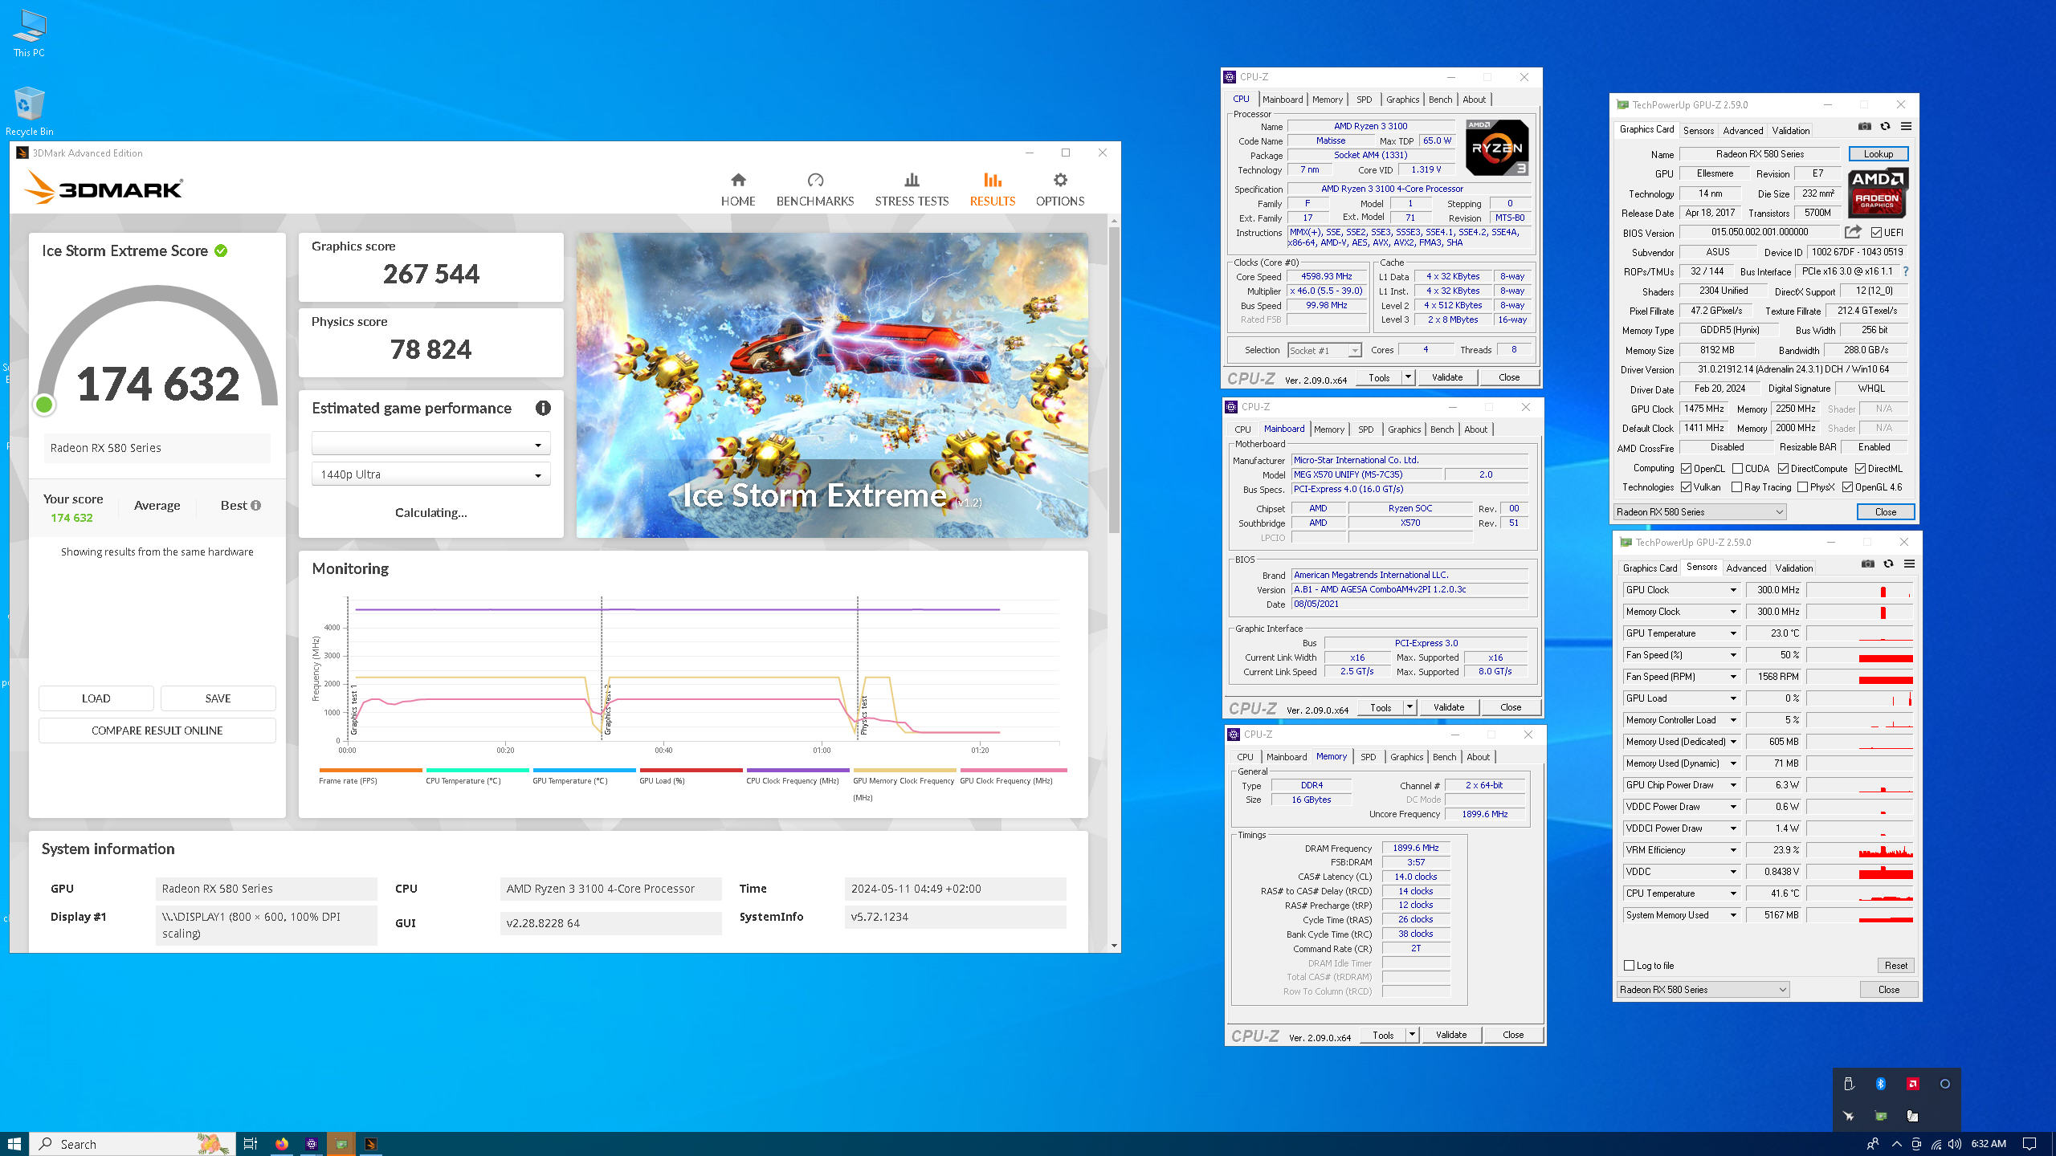Open the empty game selection dropdown in 3DMark
This screenshot has height=1156, width=2056.
[431, 444]
